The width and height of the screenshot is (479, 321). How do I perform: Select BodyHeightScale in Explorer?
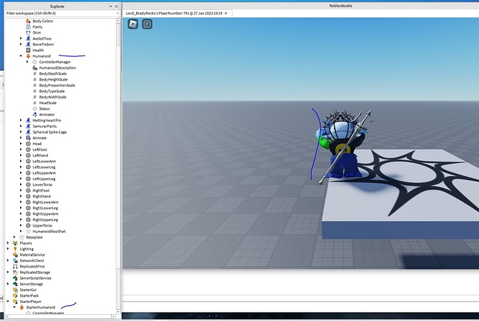53,80
